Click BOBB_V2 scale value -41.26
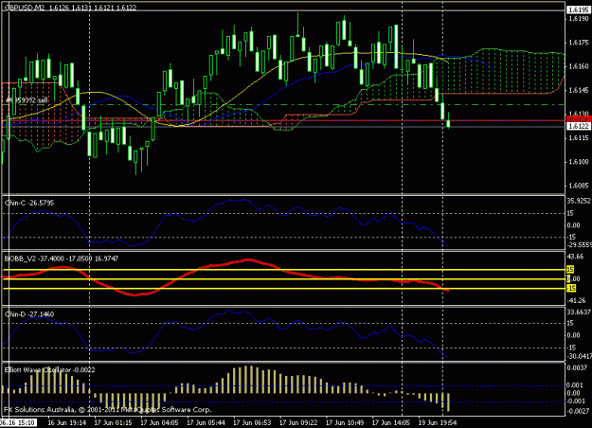The height and width of the screenshot is (428, 592). pos(576,301)
